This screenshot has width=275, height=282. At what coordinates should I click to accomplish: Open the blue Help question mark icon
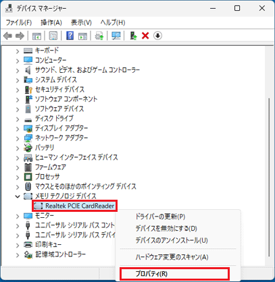[70, 36]
